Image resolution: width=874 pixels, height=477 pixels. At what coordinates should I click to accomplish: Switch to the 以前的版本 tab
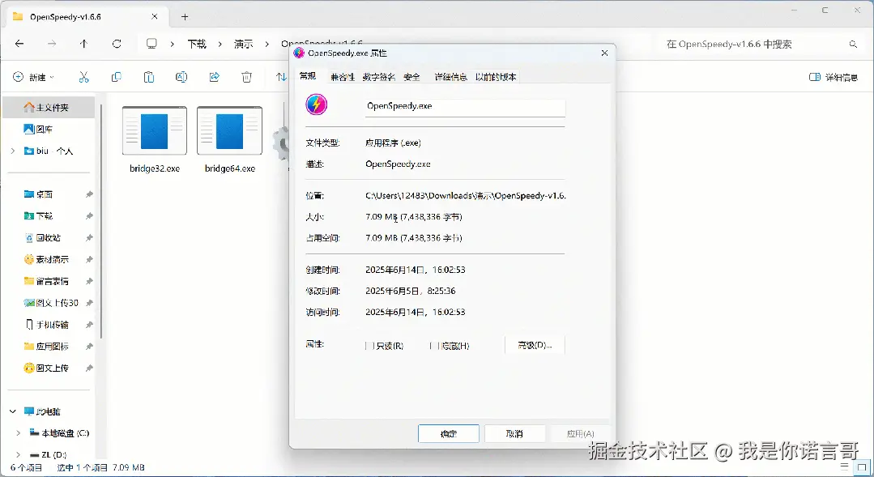496,77
